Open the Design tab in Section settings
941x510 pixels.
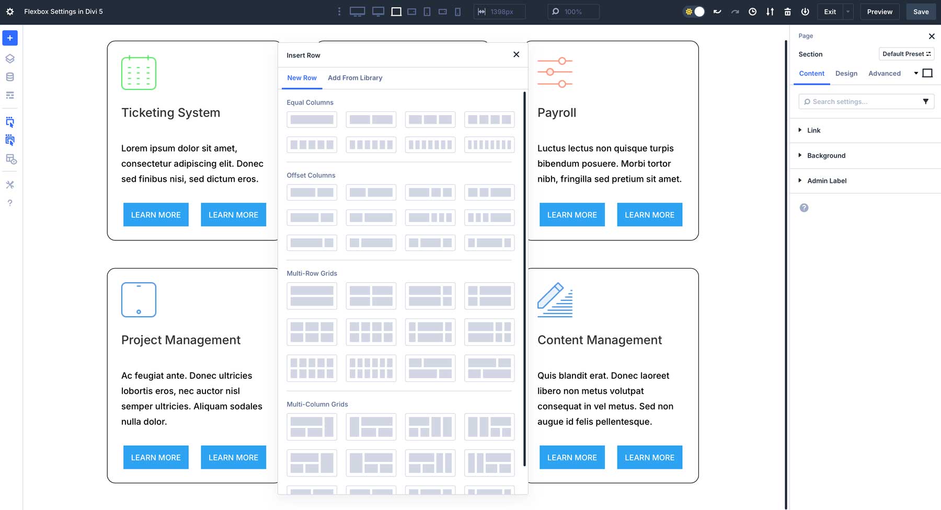(846, 74)
